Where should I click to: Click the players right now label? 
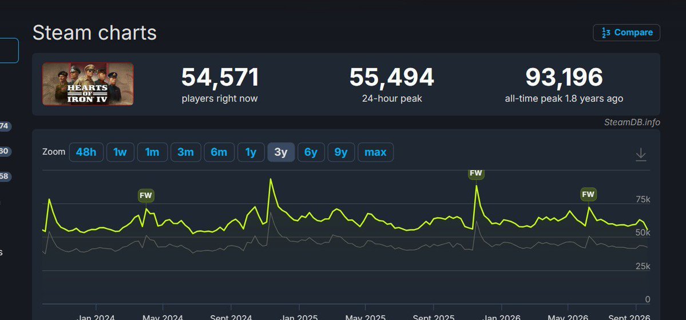pos(220,98)
